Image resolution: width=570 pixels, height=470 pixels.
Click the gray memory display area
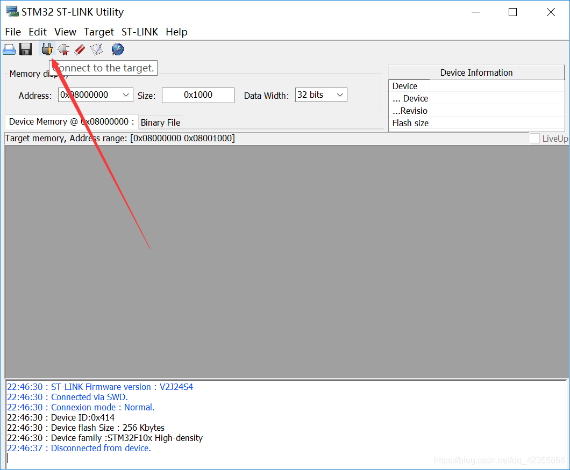(x=287, y=262)
